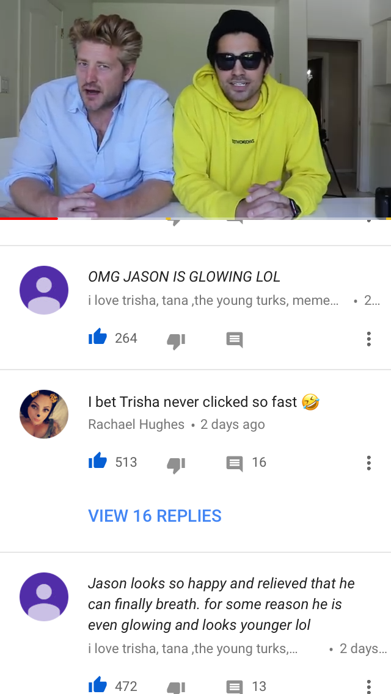Expand VIEW 16 REPLIES
Image resolution: width=391 pixels, height=694 pixels.
(x=155, y=516)
